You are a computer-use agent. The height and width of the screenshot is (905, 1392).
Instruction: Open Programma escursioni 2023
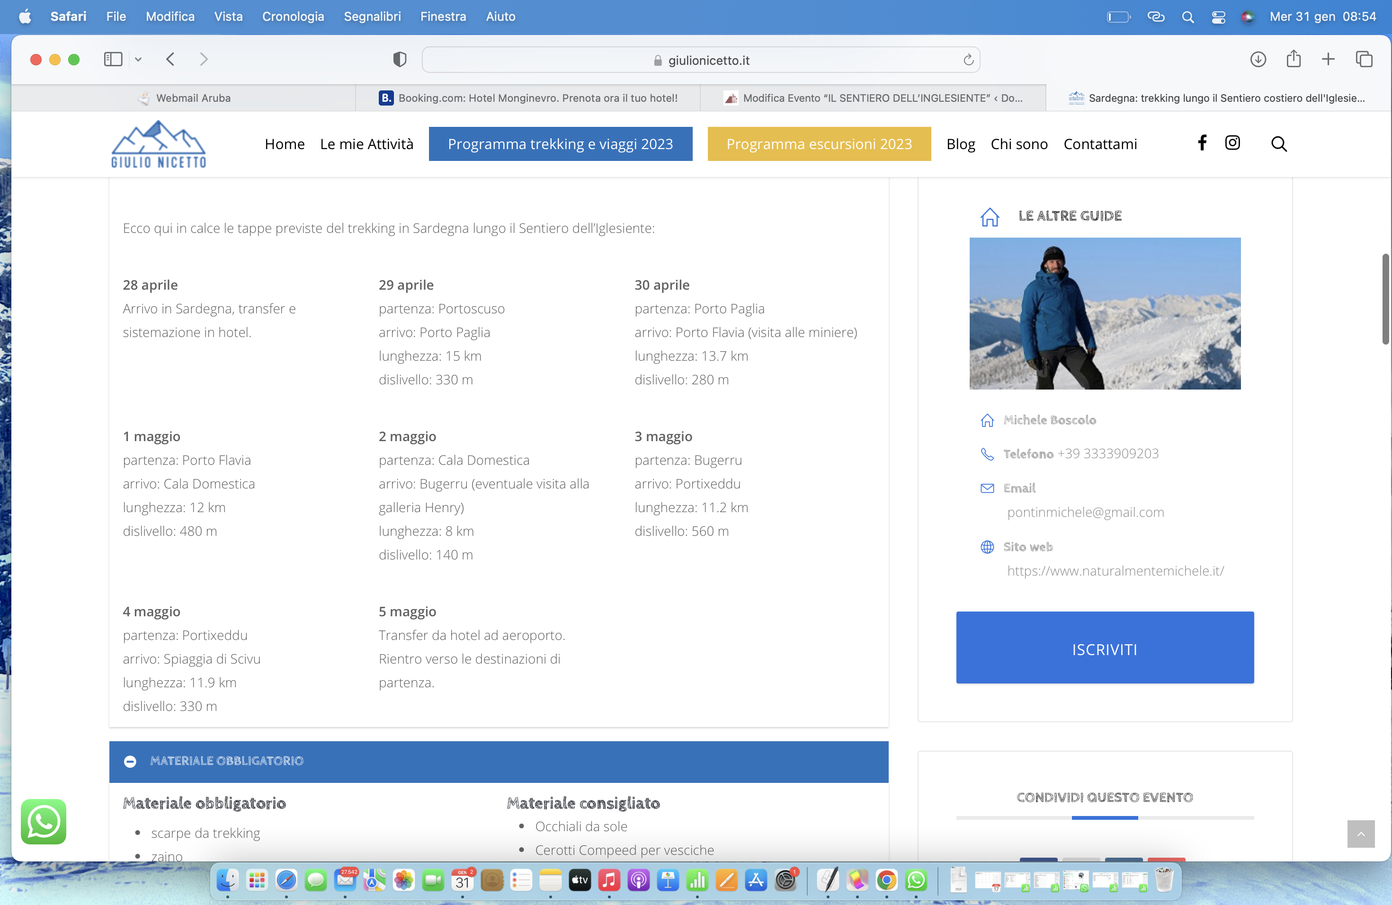(x=819, y=144)
